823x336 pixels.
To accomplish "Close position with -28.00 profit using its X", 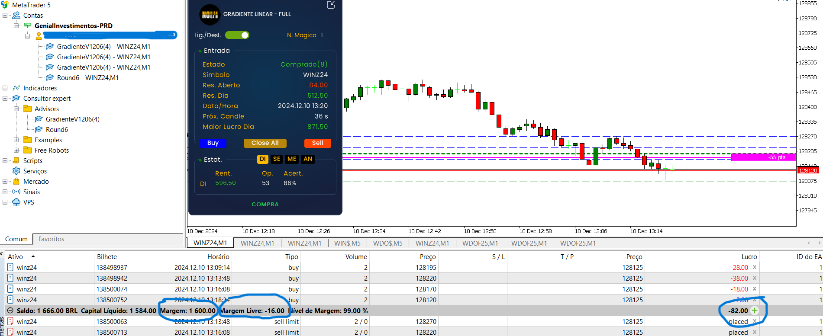I will click(755, 267).
